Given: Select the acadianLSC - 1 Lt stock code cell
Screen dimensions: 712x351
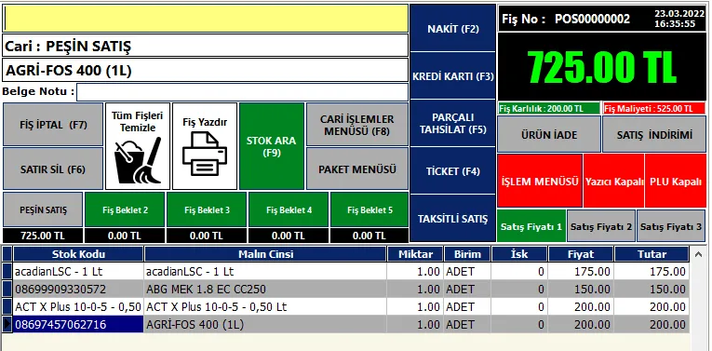Looking at the screenshot, I should (x=78, y=271).
